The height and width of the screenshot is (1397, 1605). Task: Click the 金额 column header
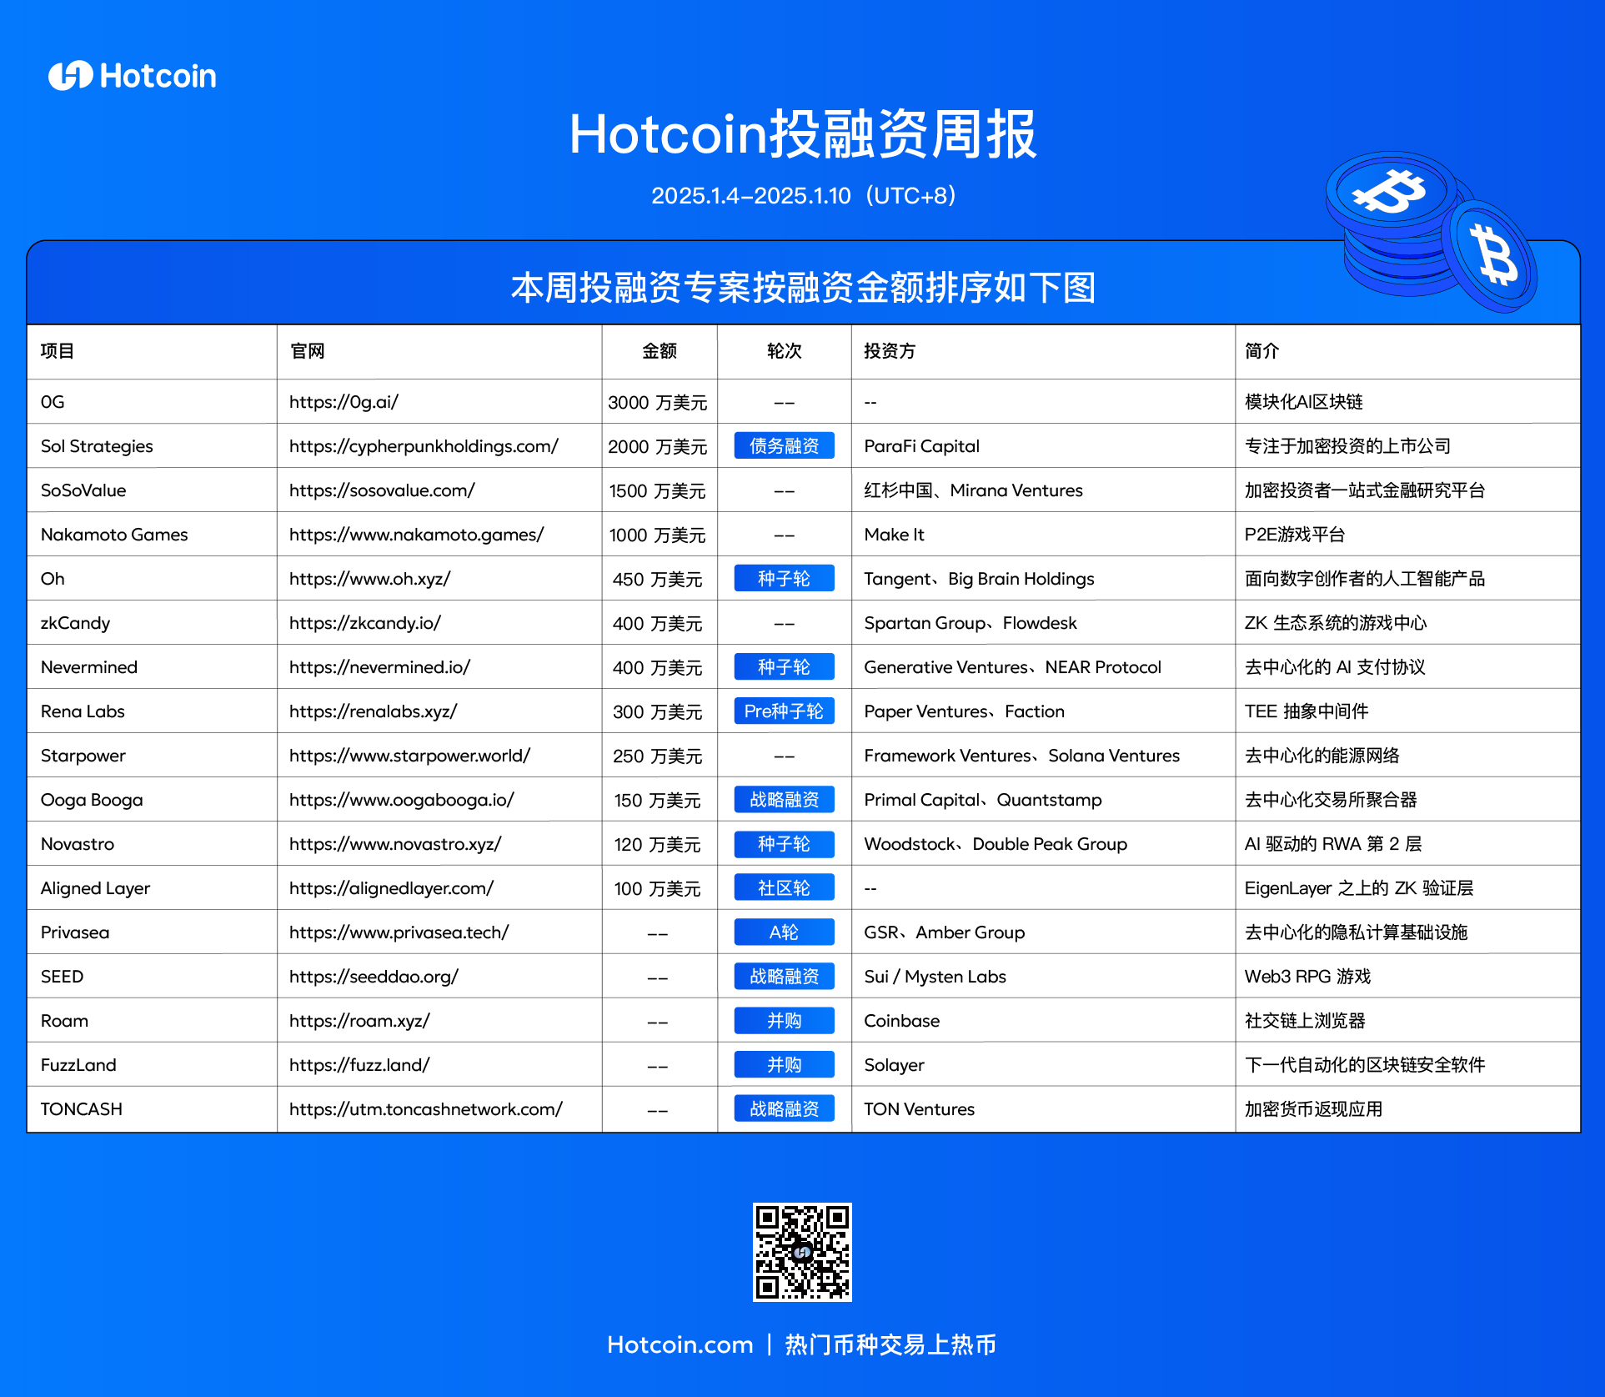(x=659, y=351)
